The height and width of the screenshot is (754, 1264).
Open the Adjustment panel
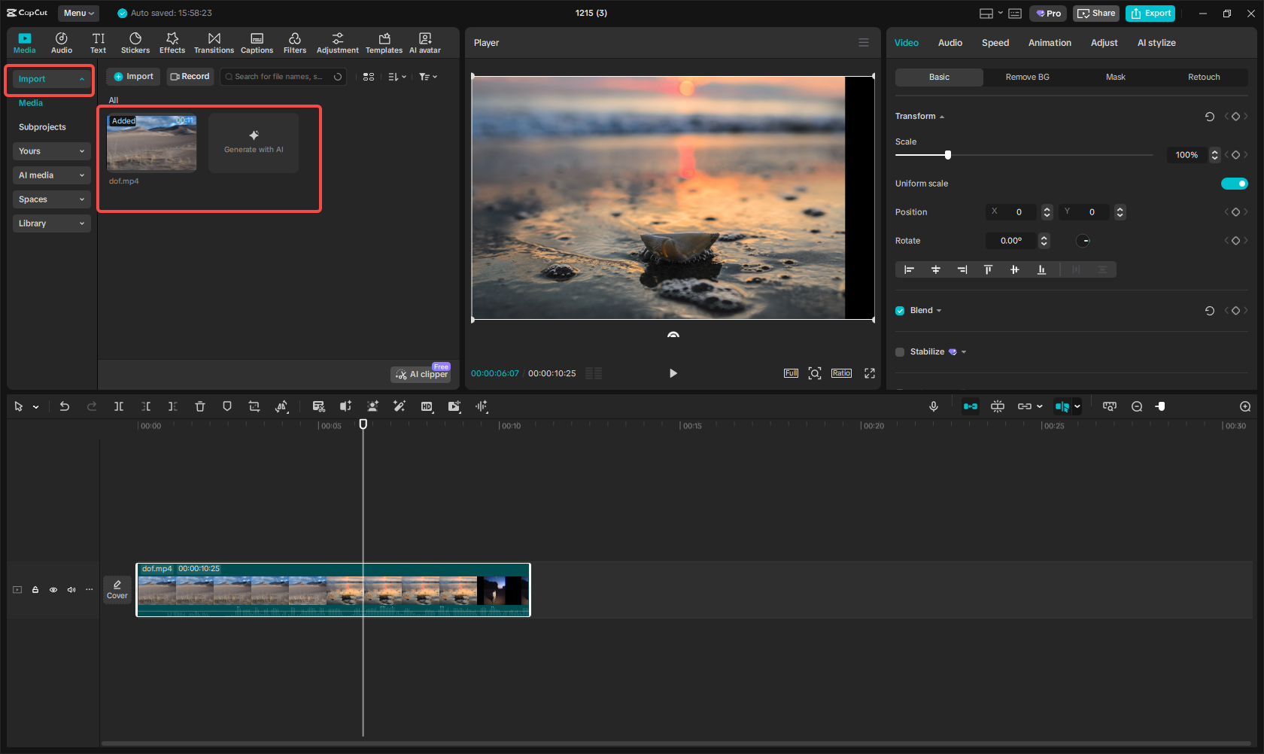pos(338,43)
